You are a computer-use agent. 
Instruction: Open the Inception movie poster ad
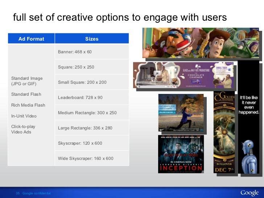pyautogui.click(x=181, y=154)
